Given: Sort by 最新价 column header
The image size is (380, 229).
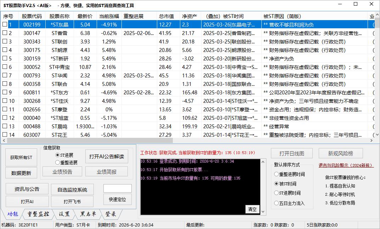Looking at the screenshot, I should [x=85, y=16].
